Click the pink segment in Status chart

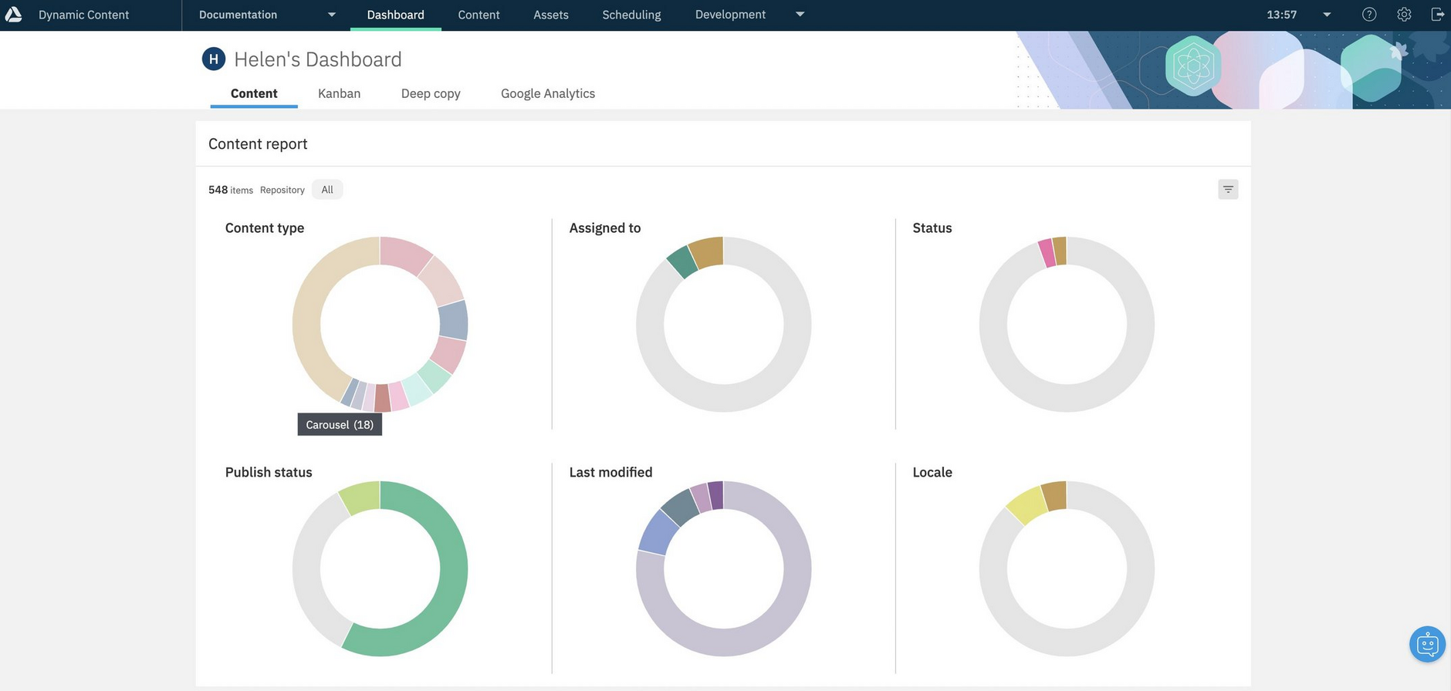[1047, 253]
